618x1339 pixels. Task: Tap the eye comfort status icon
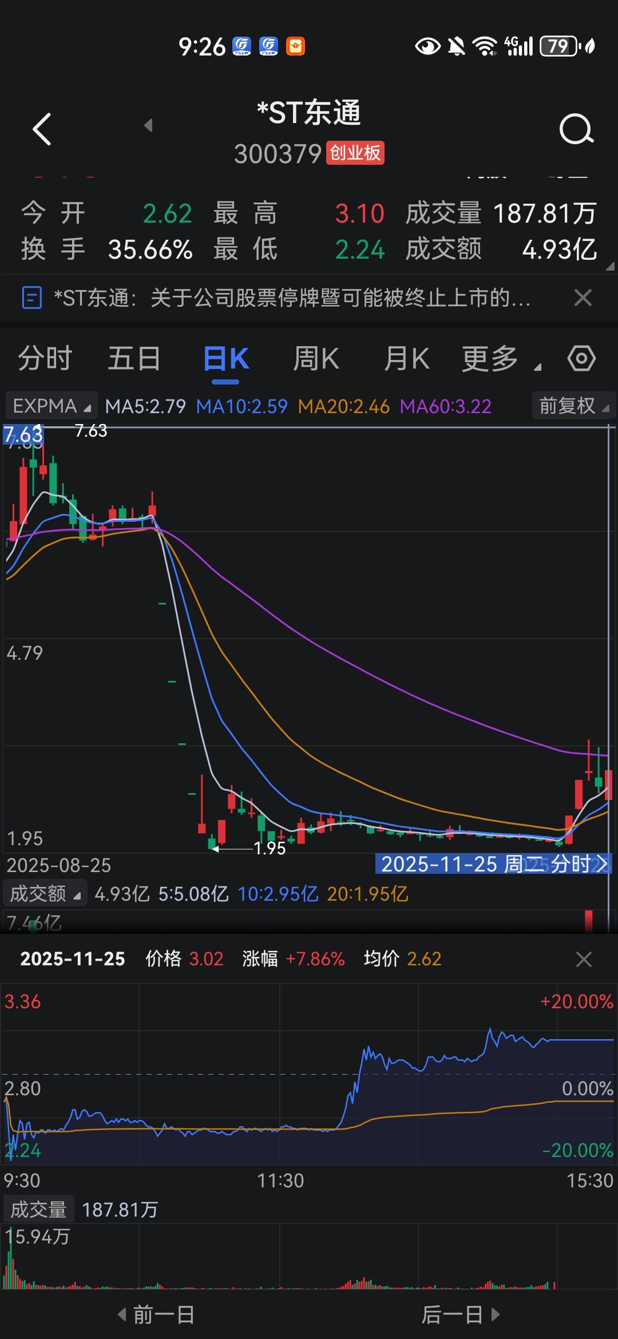pos(427,46)
